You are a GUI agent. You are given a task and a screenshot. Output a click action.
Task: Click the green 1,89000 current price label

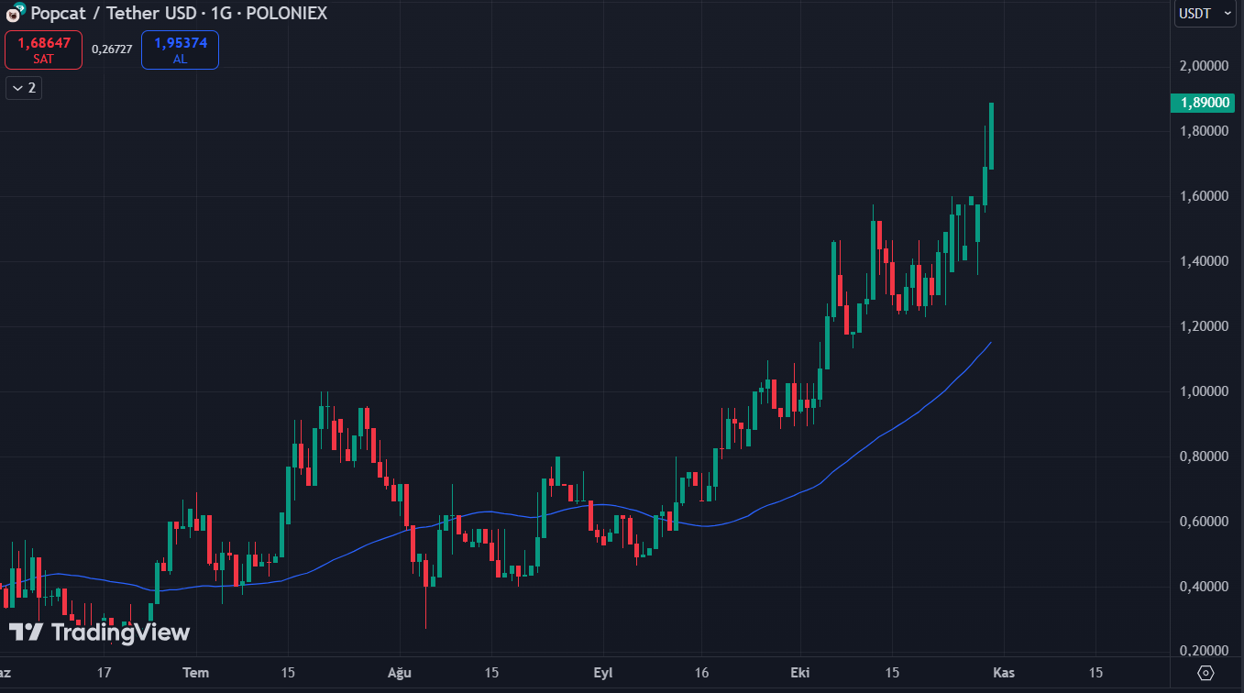click(x=1203, y=103)
